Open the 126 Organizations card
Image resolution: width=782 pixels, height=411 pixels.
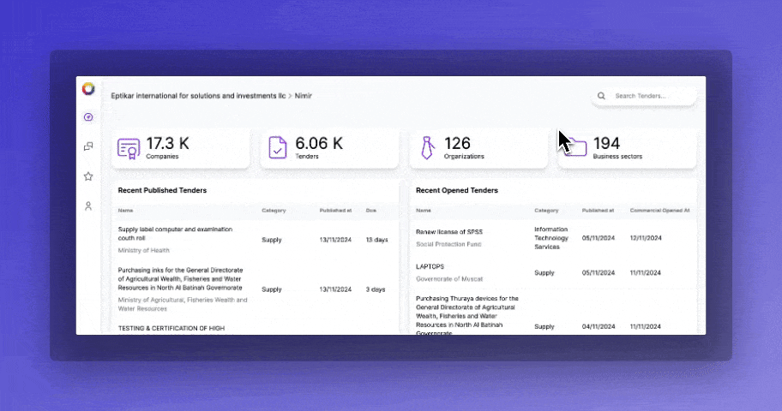(x=479, y=149)
